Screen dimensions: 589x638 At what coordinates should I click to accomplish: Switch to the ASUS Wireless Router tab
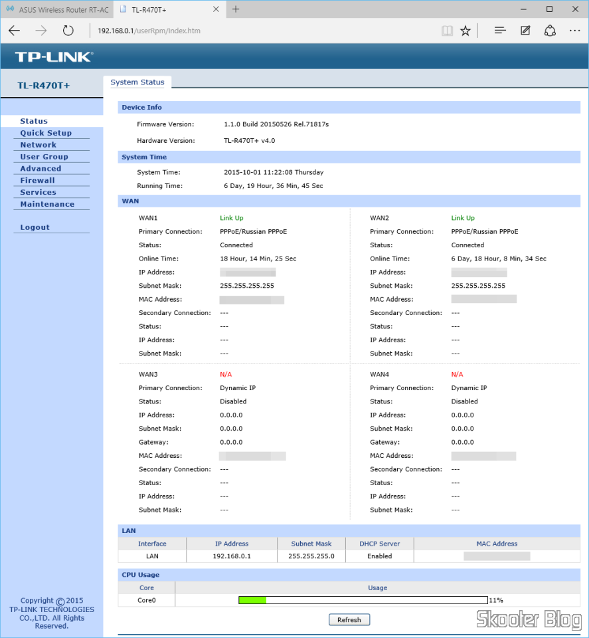tap(57, 9)
